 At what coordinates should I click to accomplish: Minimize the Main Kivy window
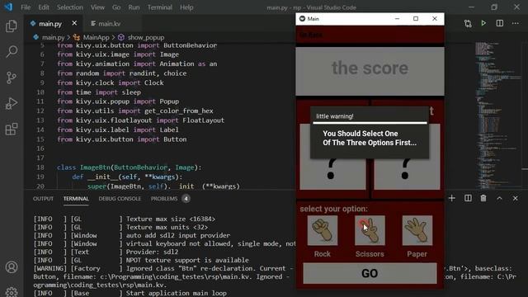pyautogui.click(x=397, y=19)
